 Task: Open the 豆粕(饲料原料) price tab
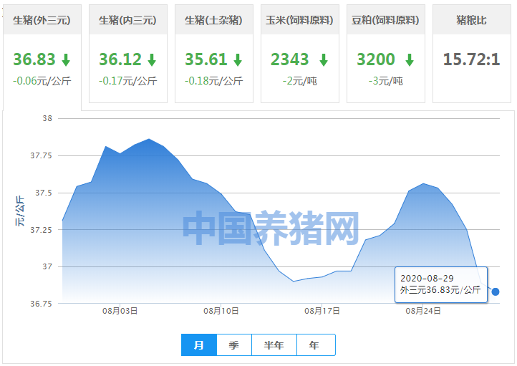(385, 20)
